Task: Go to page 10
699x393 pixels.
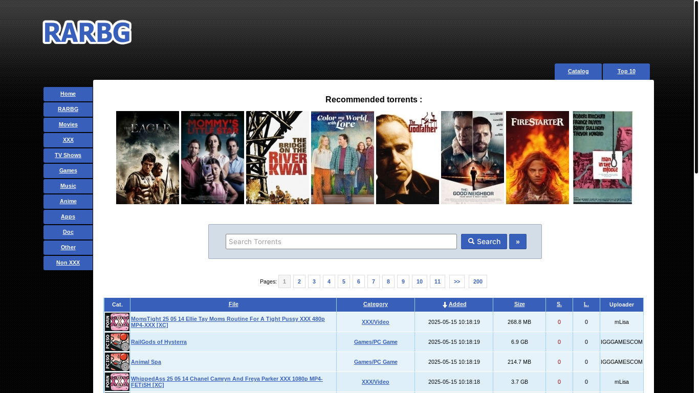Action: [420, 281]
